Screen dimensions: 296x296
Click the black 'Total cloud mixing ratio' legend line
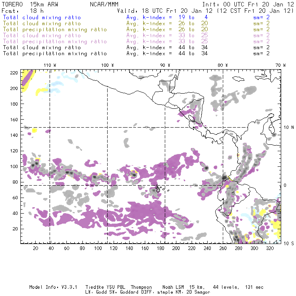(42, 47)
